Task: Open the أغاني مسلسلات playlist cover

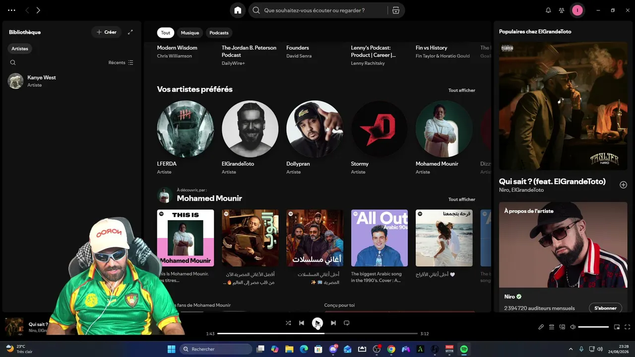Action: coord(315,238)
